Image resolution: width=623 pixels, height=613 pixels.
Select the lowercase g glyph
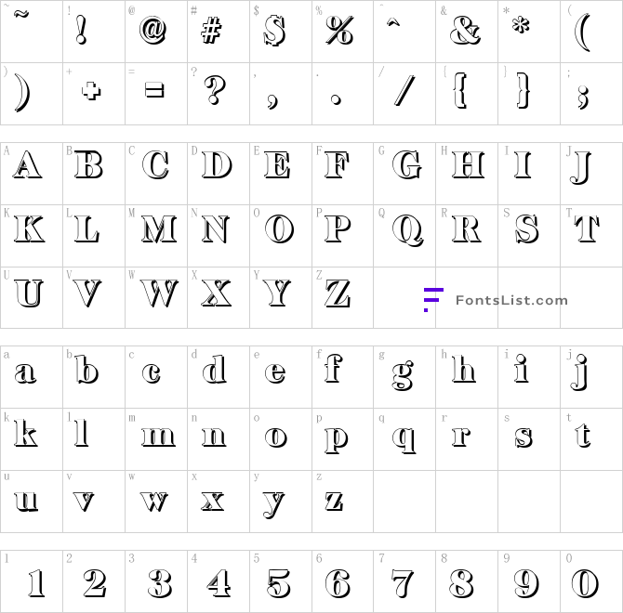click(403, 375)
